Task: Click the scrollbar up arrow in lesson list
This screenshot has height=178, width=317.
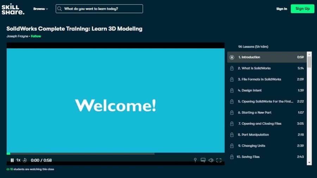Action: [309, 54]
